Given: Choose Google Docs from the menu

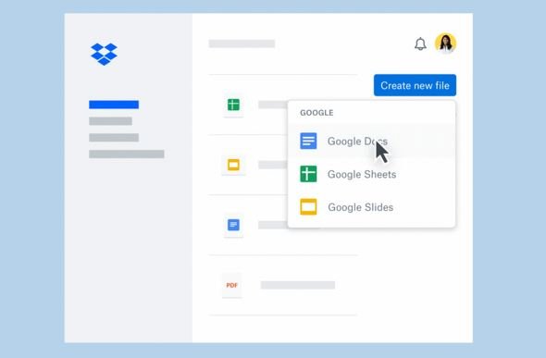Looking at the screenshot, I should click(371, 142).
